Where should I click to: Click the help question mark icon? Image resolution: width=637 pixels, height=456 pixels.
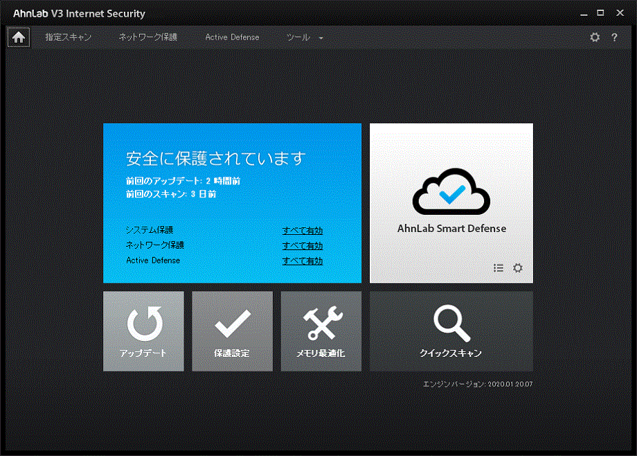coord(614,37)
